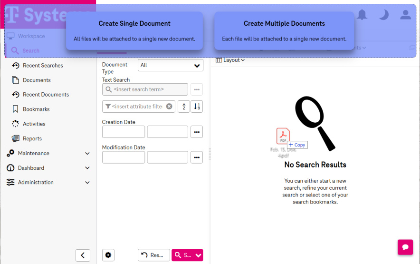Viewport: 420px width, 264px height.
Task: Expand the Administration menu chevron
Action: coord(87,183)
